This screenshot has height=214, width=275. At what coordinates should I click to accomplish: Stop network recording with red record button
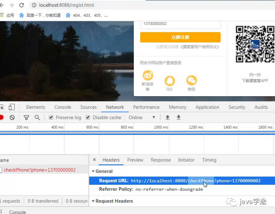tap(1, 117)
